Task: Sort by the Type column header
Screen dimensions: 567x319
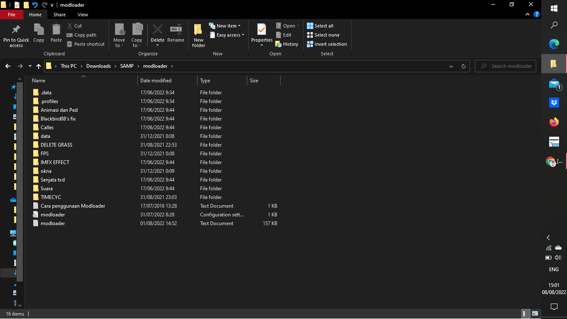Action: coord(222,81)
